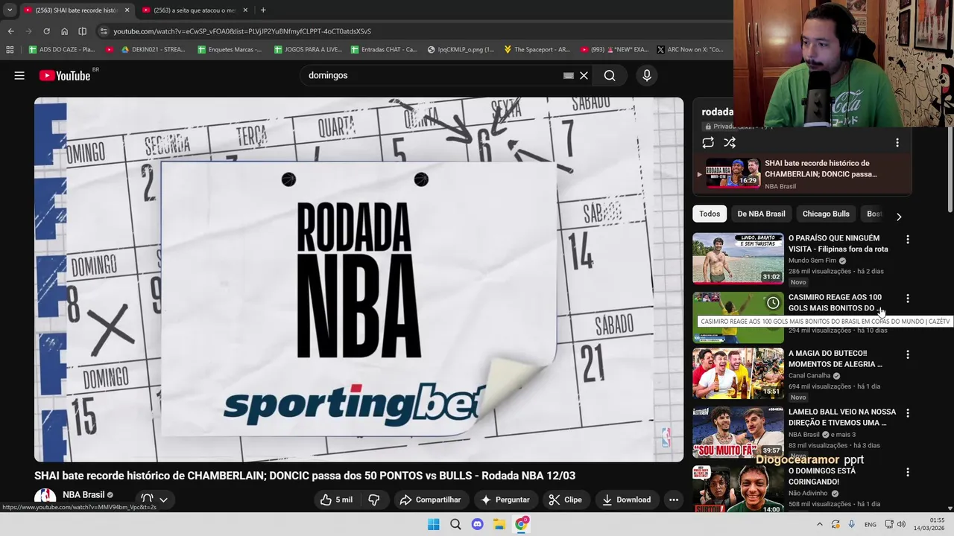View site information icon in address bar

tap(104, 31)
